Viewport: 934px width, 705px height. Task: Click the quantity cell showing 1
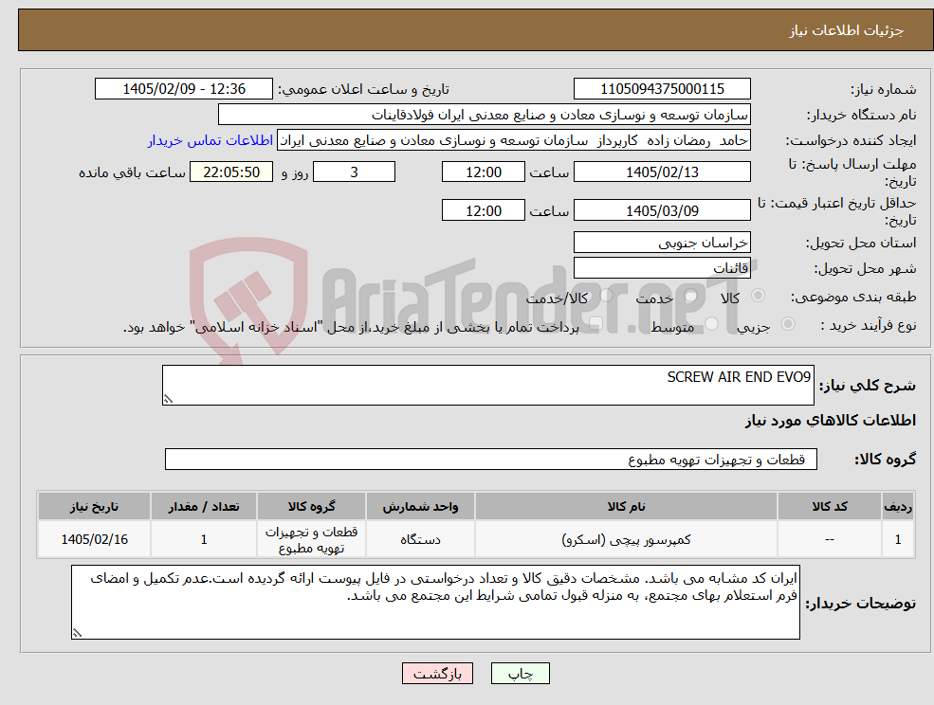204,539
